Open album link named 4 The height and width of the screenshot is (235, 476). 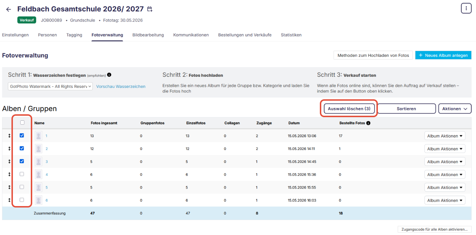pyautogui.click(x=47, y=175)
